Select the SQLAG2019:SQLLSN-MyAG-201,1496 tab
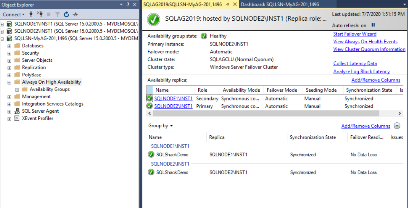 182,5
